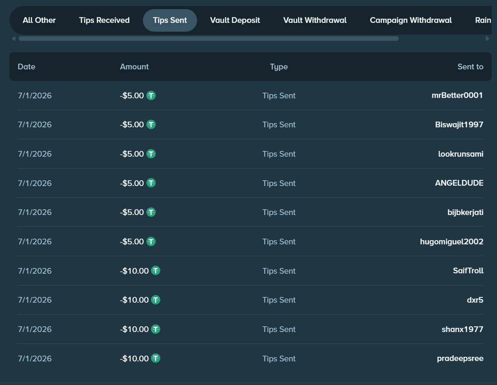Viewport: 497px width, 385px height.
Task: Click Tips Sent type in the bijbkerjati row
Action: pyautogui.click(x=279, y=212)
